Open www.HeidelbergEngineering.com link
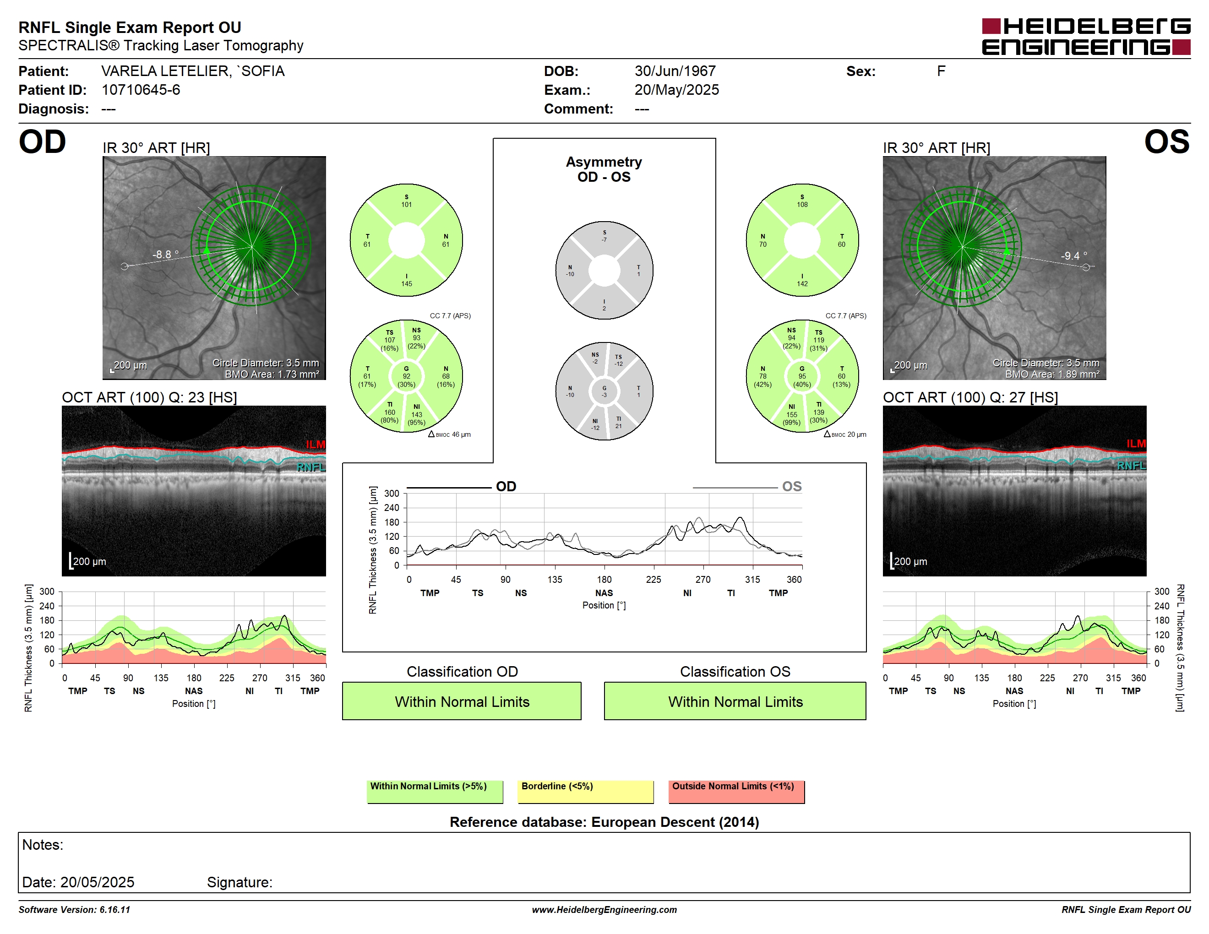 604,910
